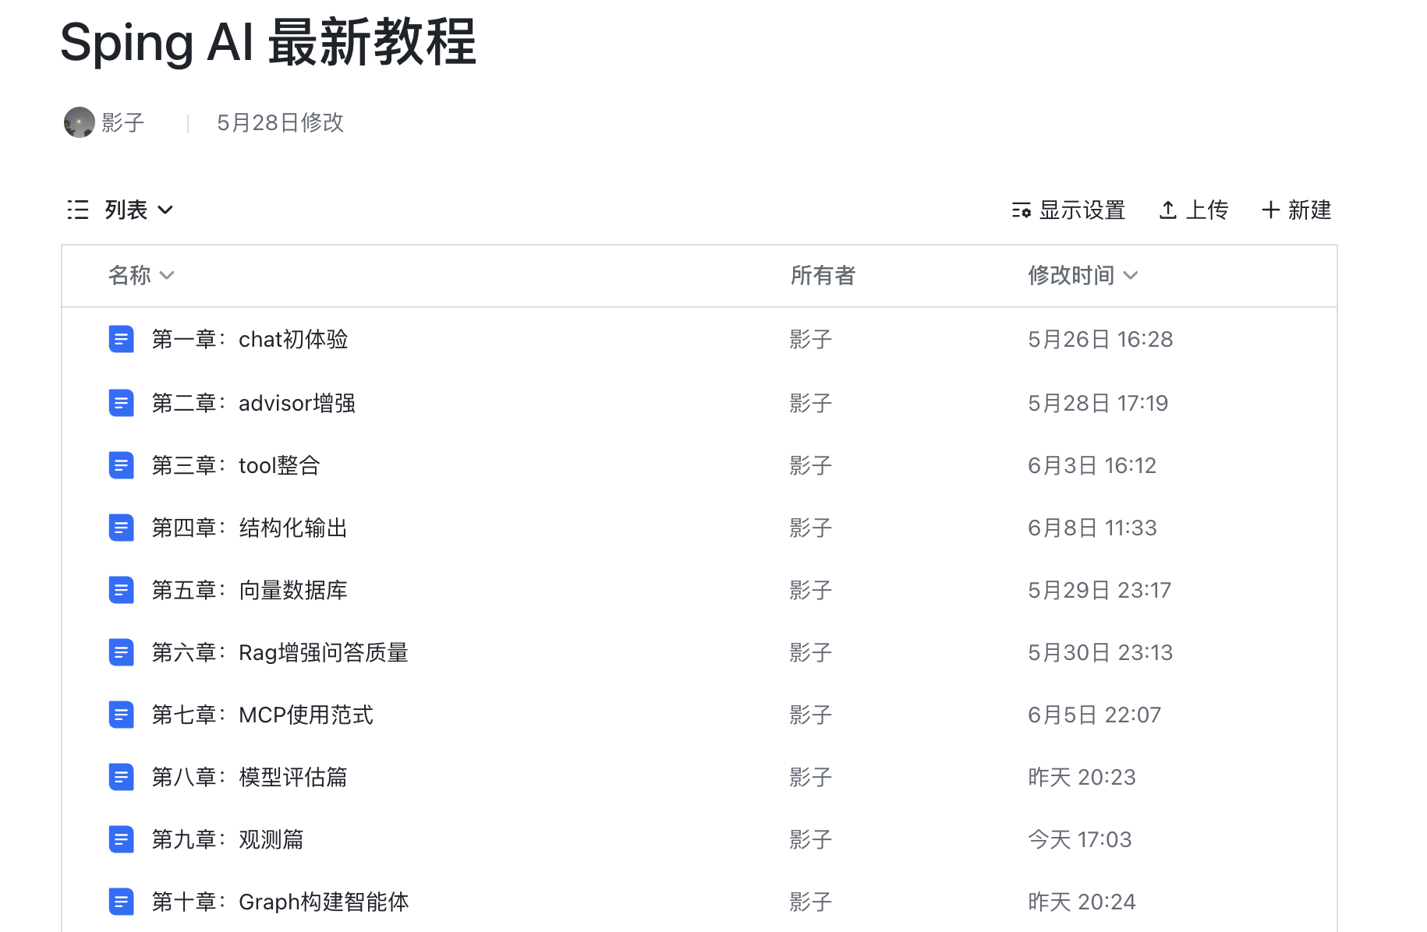Open the 修改时间 sort order dropdown
This screenshot has height=932, width=1427.
pos(1083,275)
